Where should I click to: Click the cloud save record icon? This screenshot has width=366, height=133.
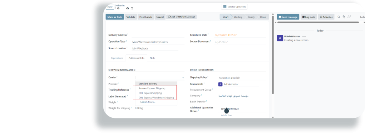(128, 8)
